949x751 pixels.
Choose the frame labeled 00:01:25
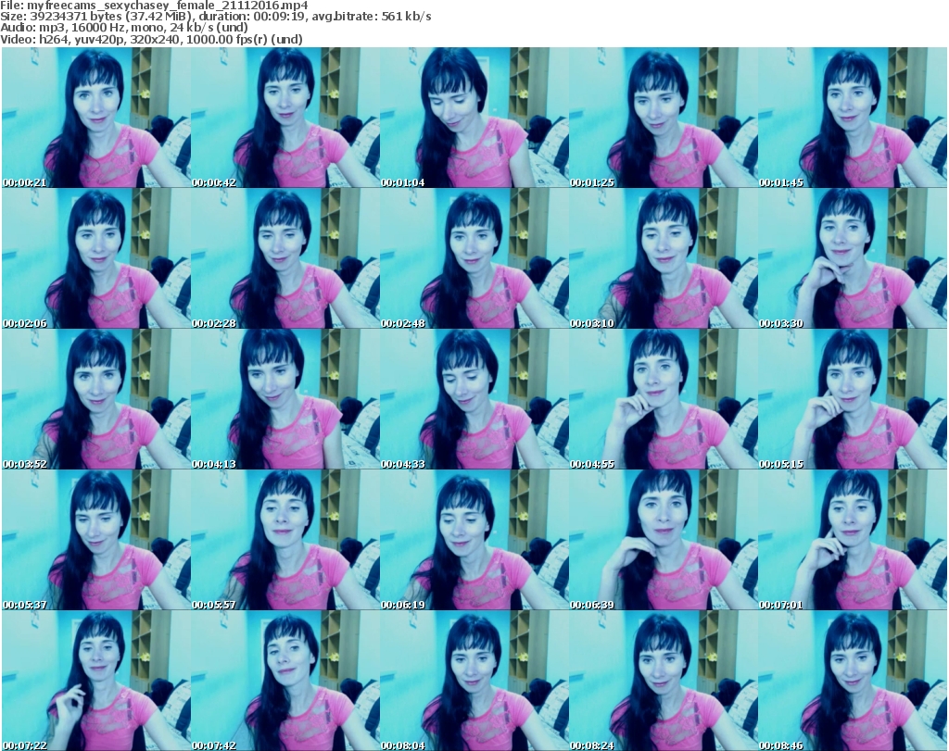(664, 118)
